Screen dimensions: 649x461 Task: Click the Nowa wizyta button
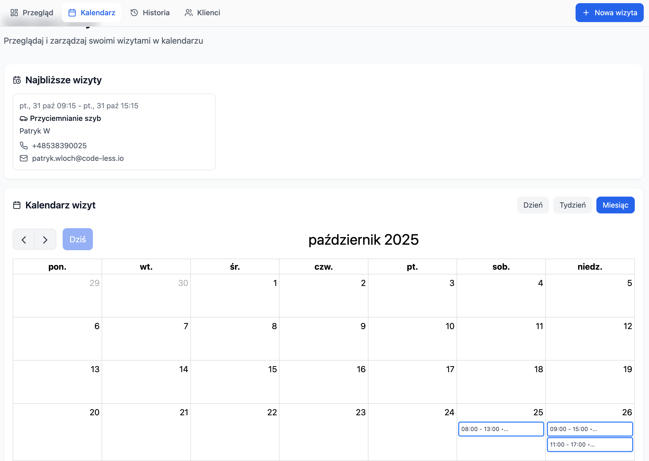pos(609,13)
